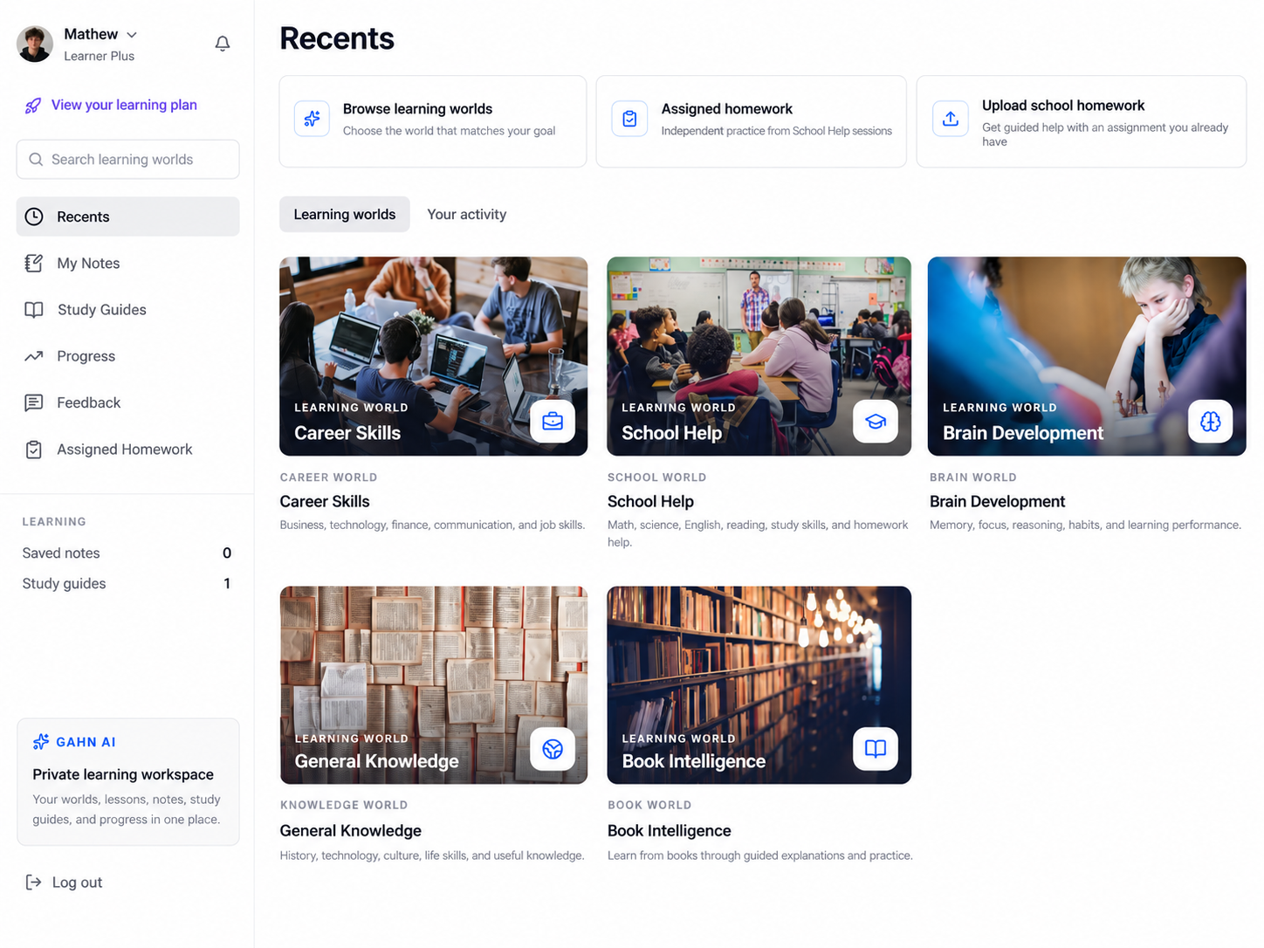Open My Notes in the sidebar
Image resolution: width=1264 pixels, height=948 pixels.
[128, 263]
